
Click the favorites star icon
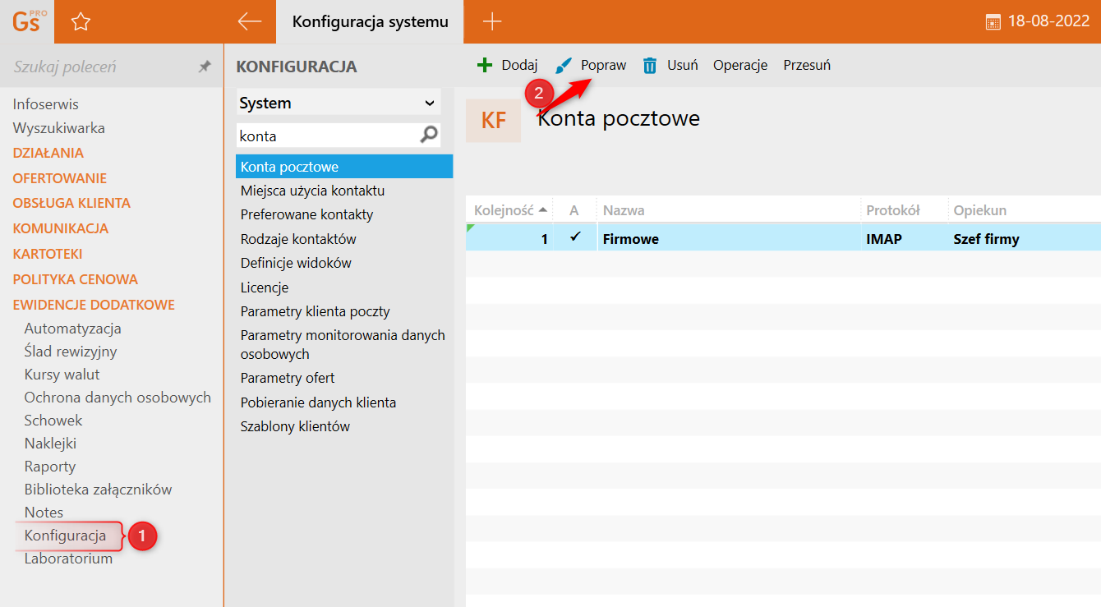pyautogui.click(x=81, y=22)
